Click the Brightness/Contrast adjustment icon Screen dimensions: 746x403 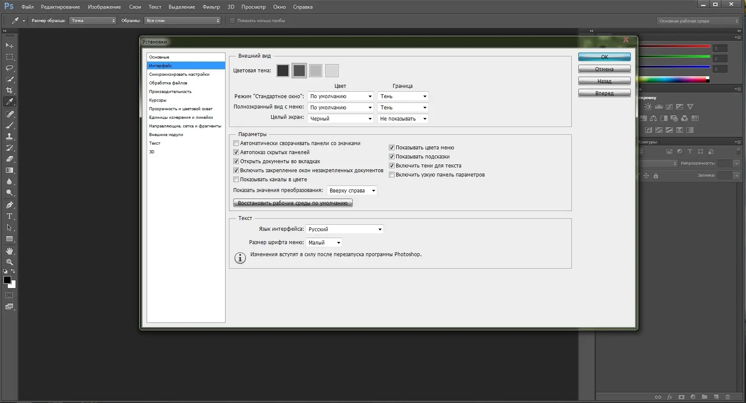(x=648, y=107)
